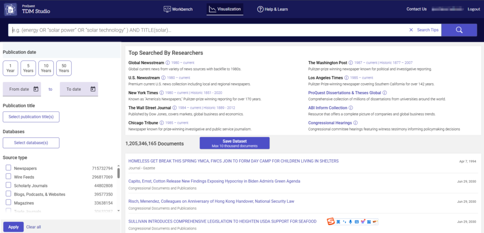Enable the Wire Feeds checkbox
The height and width of the screenshot is (233, 484).
click(x=9, y=177)
